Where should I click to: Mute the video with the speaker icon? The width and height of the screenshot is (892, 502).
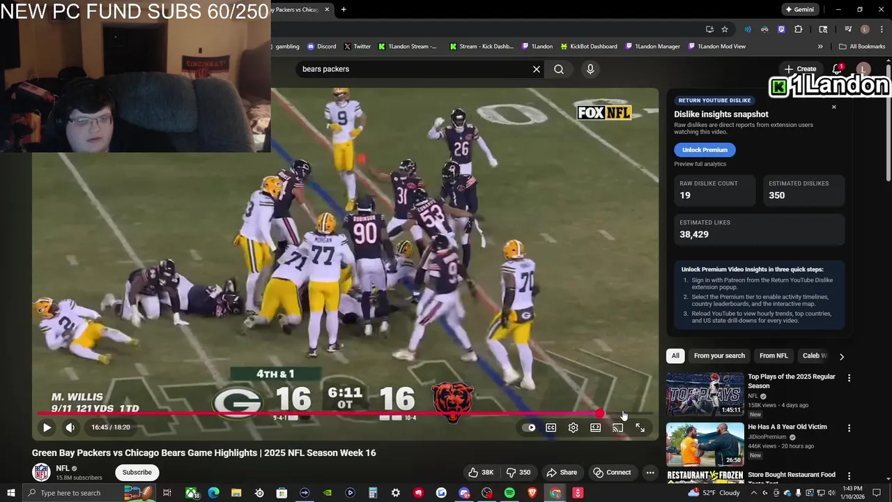tap(70, 427)
